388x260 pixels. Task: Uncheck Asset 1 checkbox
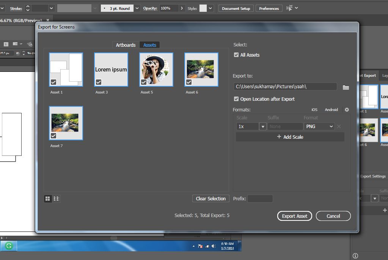53,82
